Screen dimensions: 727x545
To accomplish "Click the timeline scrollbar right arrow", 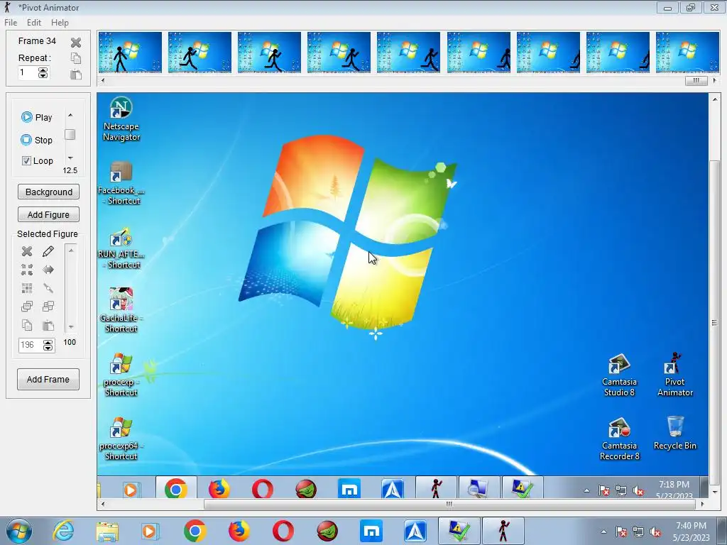I will point(714,81).
